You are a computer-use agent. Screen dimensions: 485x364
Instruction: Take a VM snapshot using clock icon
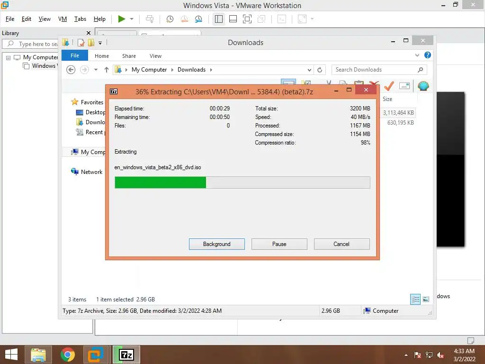170,19
